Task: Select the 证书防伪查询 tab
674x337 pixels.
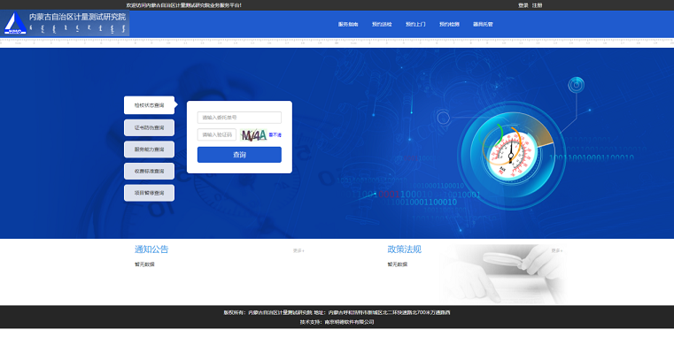Action: coord(149,127)
